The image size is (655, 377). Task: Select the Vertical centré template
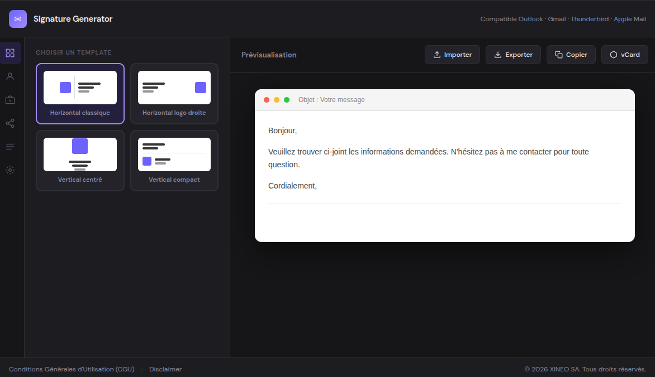(x=80, y=161)
